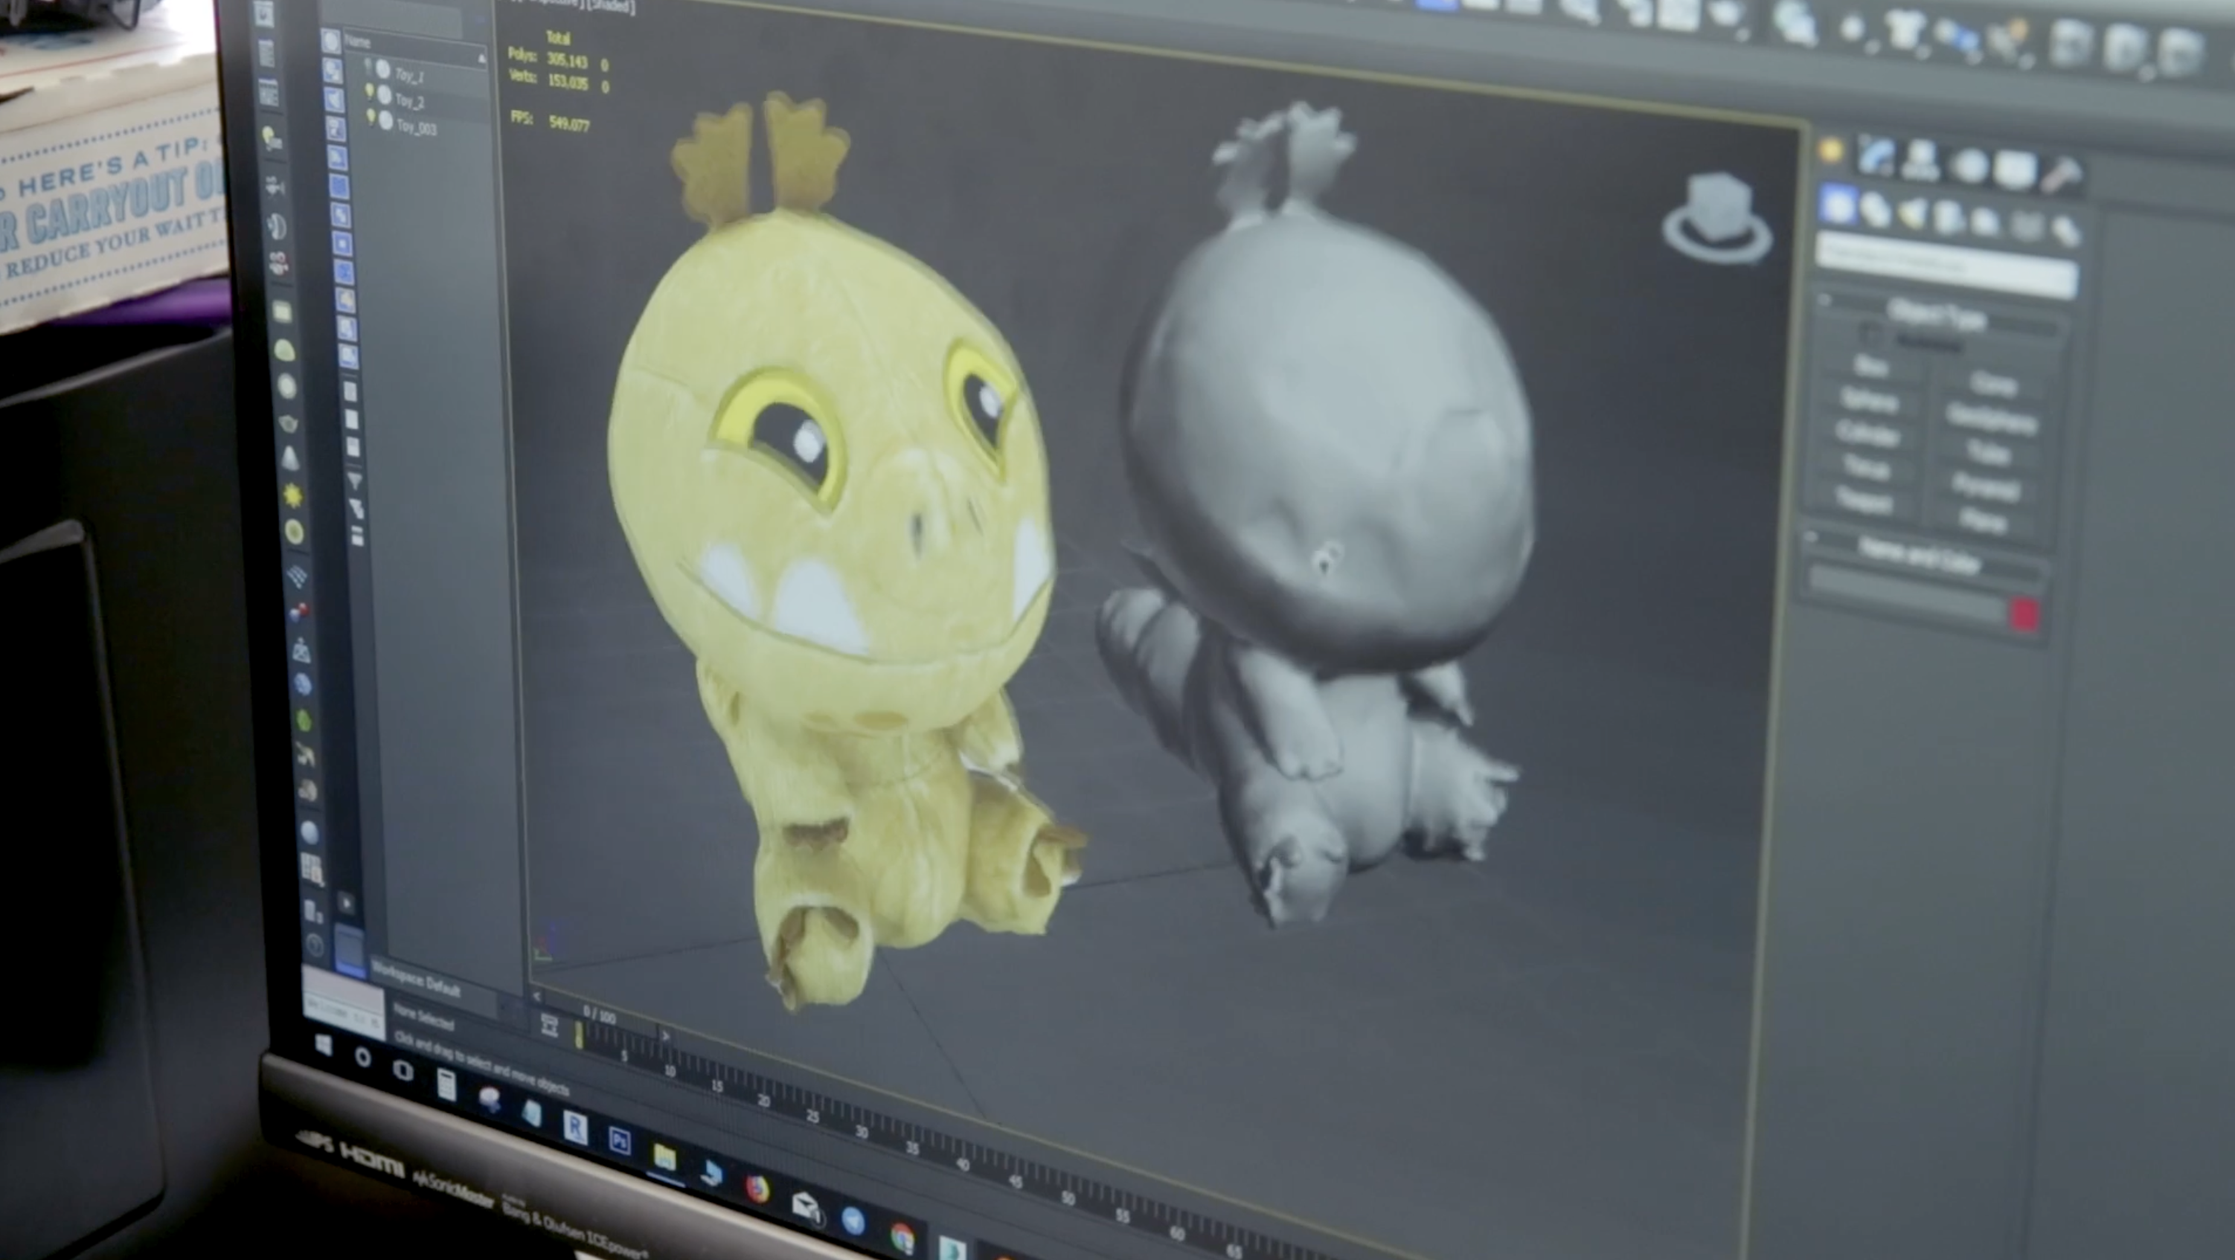Open the Hierarchy command panel tab
Viewport: 2235px width, 1260px height.
pos(1921,161)
